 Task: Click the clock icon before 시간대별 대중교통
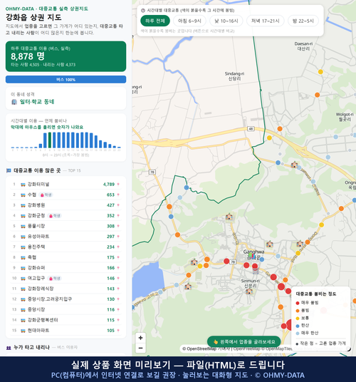point(143,11)
